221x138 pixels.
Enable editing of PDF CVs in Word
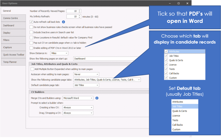pyautogui.click(x=31, y=48)
